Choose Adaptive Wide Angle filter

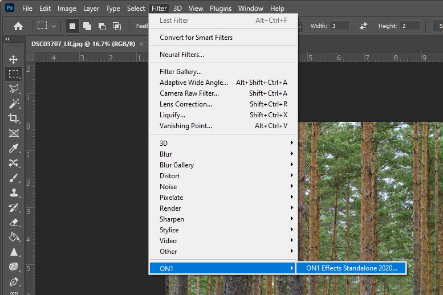coord(223,83)
